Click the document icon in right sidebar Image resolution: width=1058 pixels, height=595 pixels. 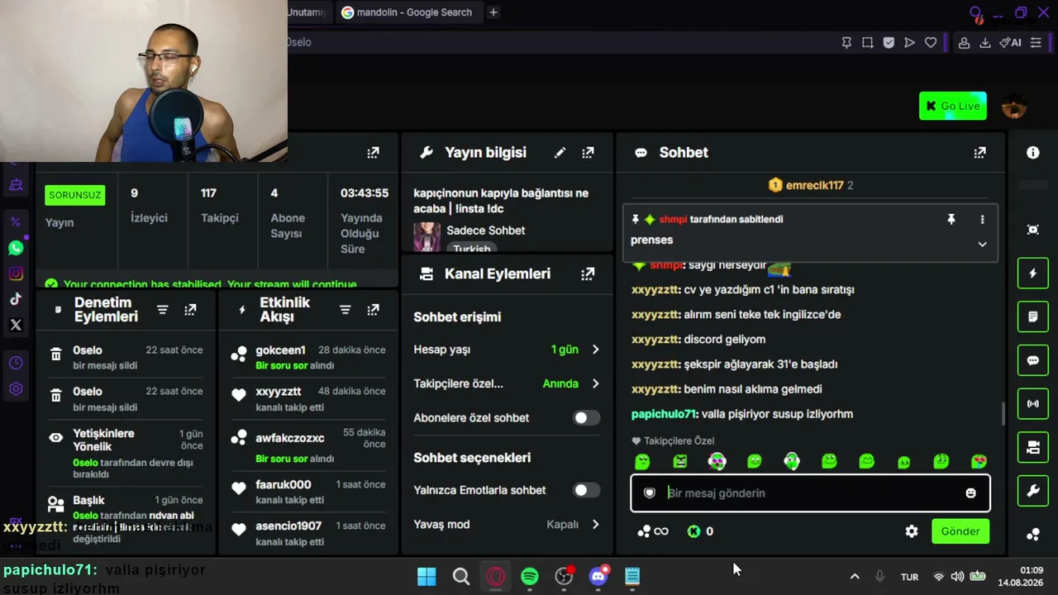pyautogui.click(x=1032, y=317)
